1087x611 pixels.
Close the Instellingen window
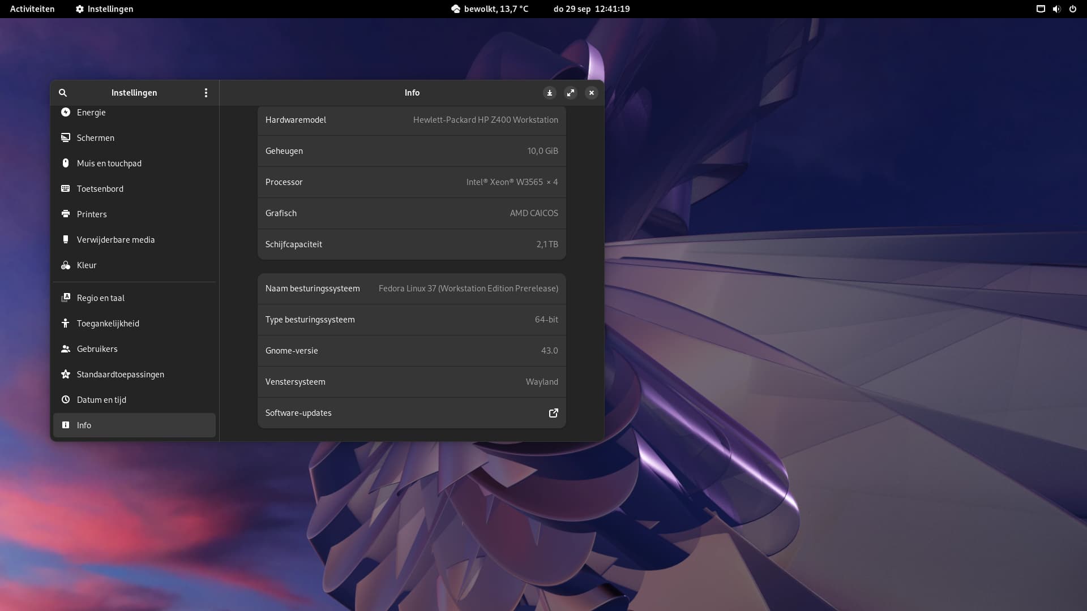tap(591, 93)
